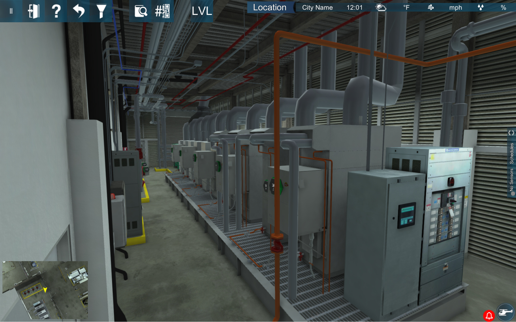Click the City Name field

pyautogui.click(x=317, y=8)
